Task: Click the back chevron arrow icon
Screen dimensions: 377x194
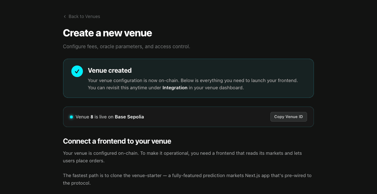Action: (65, 17)
